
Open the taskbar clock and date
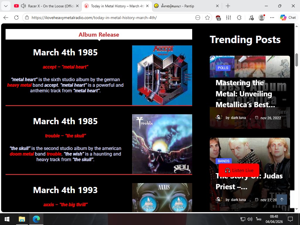tap(274, 219)
